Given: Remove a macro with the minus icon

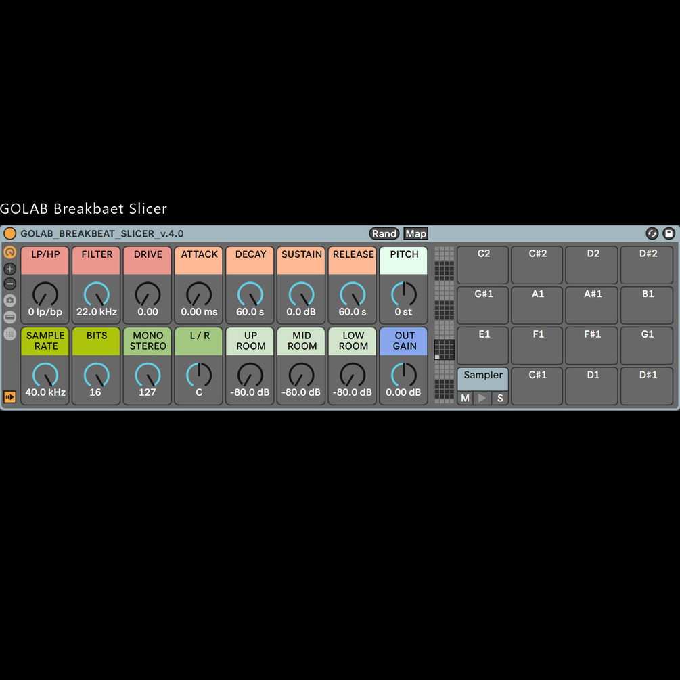Looking at the screenshot, I should pyautogui.click(x=9, y=284).
